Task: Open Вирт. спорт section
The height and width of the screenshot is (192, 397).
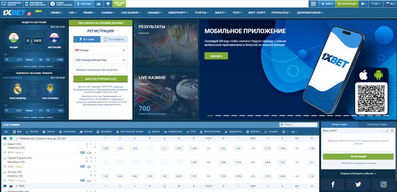Action: [x=257, y=12]
